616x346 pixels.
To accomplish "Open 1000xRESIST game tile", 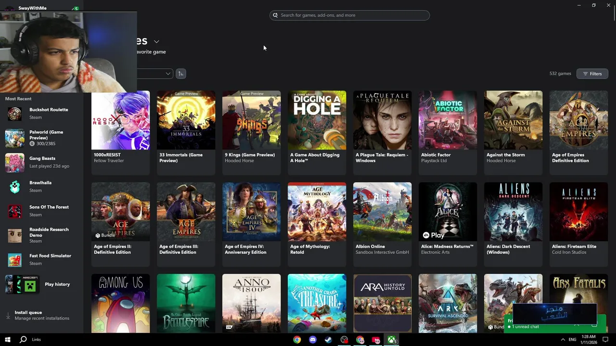I will click(120, 132).
